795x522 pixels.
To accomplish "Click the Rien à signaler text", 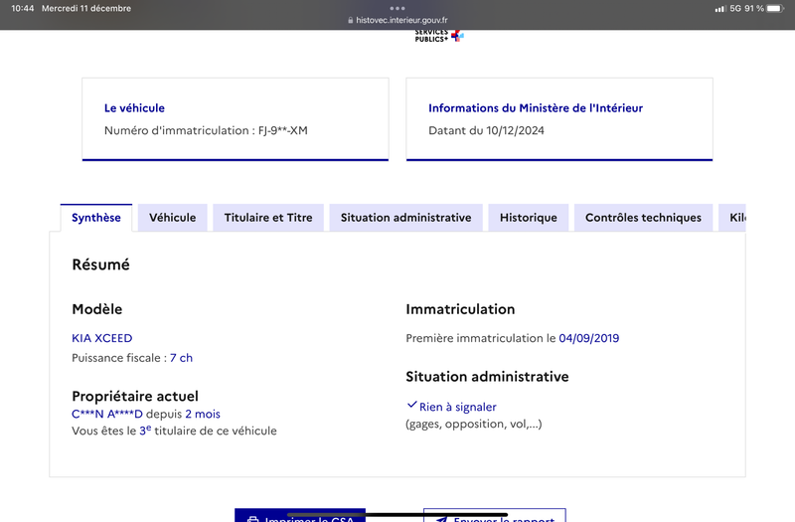I will (458, 407).
